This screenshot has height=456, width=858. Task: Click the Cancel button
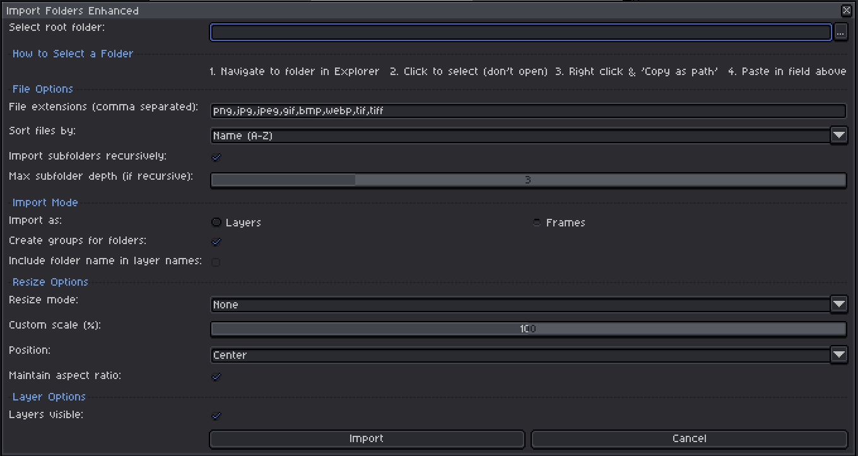(x=689, y=439)
